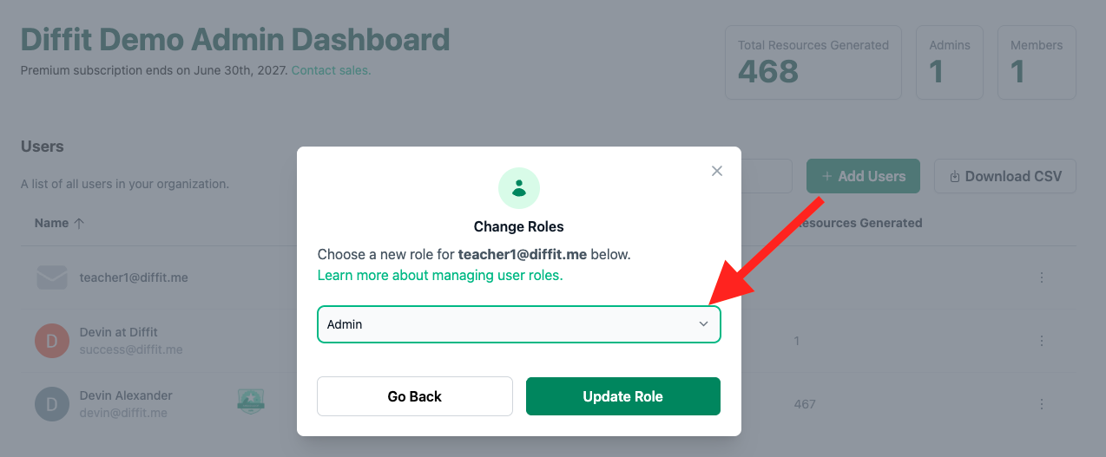Screen dimensions: 1106x457
Task: Click Update Role button
Action: pos(623,396)
